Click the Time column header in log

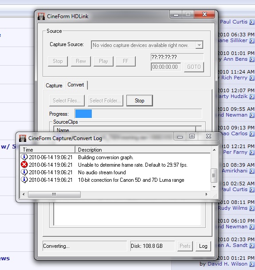point(47,150)
